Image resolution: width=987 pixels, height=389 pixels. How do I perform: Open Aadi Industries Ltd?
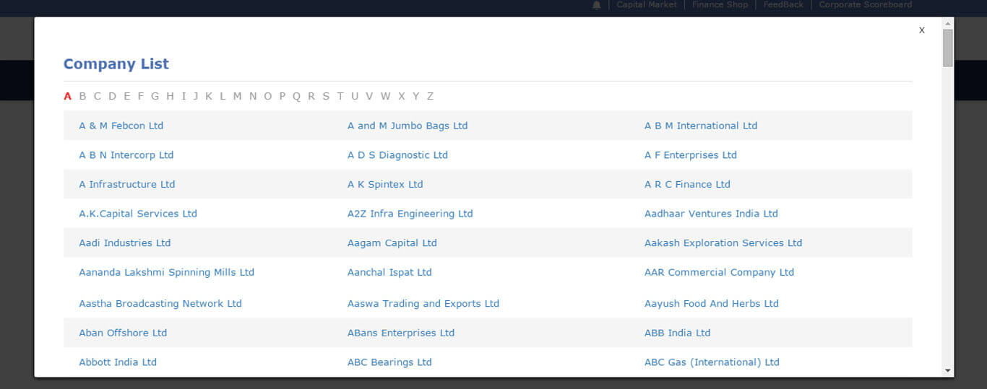click(125, 243)
